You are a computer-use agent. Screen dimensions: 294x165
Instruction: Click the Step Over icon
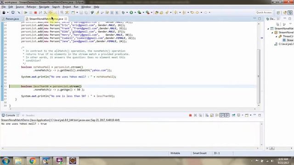click(x=50, y=12)
